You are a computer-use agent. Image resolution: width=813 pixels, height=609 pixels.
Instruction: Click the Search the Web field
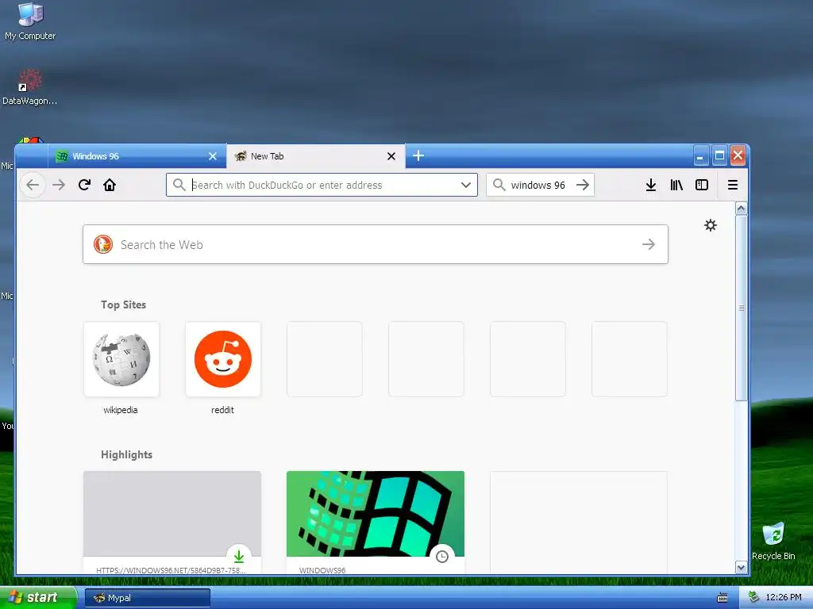point(376,244)
